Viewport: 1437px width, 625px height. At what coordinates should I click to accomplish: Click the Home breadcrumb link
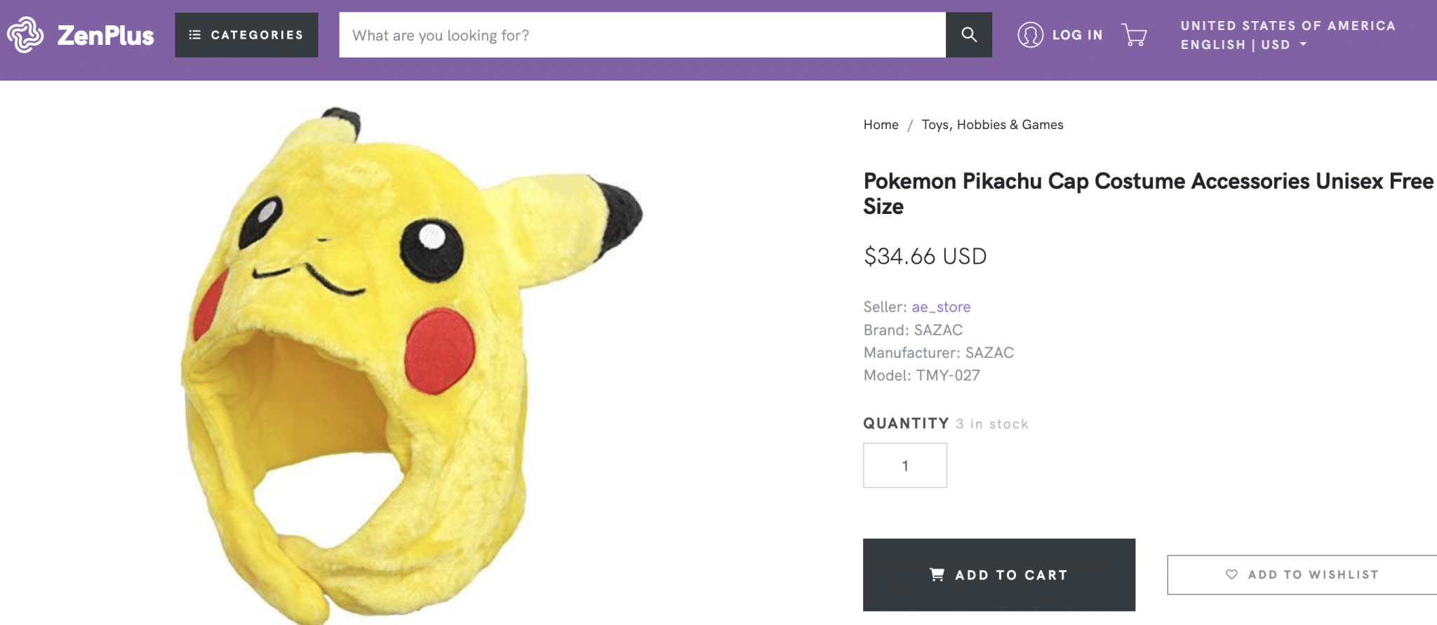point(881,124)
